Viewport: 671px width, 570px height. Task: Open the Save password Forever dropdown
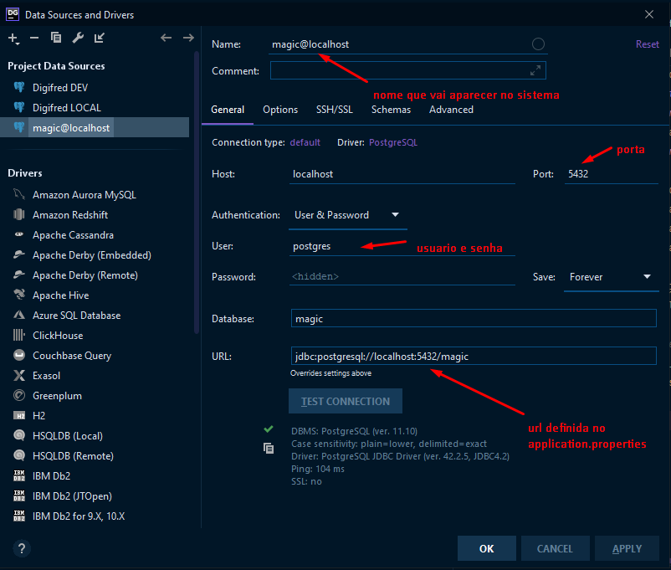tap(611, 278)
